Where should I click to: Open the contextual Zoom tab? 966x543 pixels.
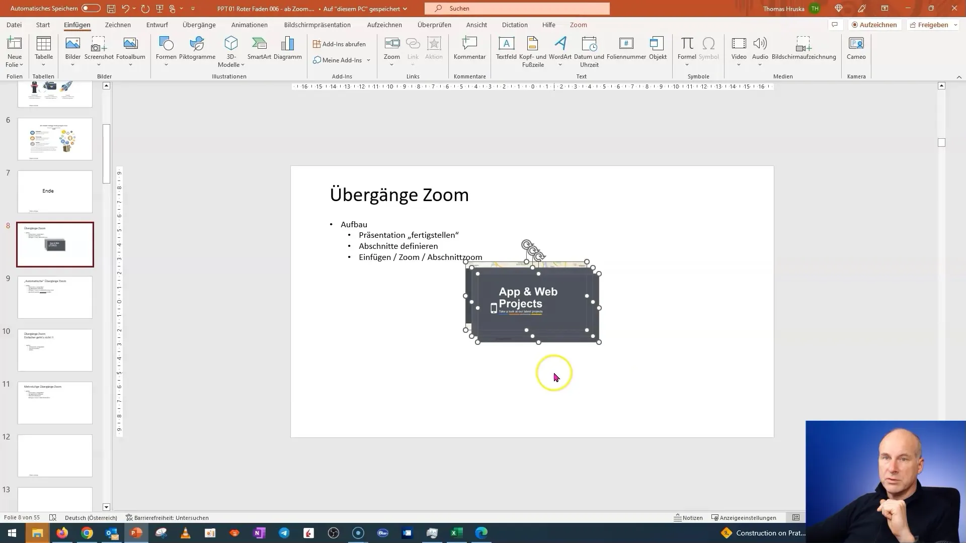click(578, 25)
